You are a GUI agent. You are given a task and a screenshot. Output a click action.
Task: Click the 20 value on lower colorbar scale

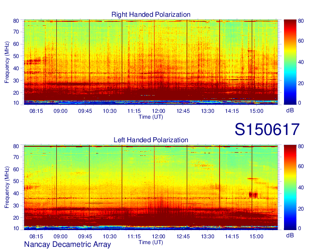click(301, 209)
